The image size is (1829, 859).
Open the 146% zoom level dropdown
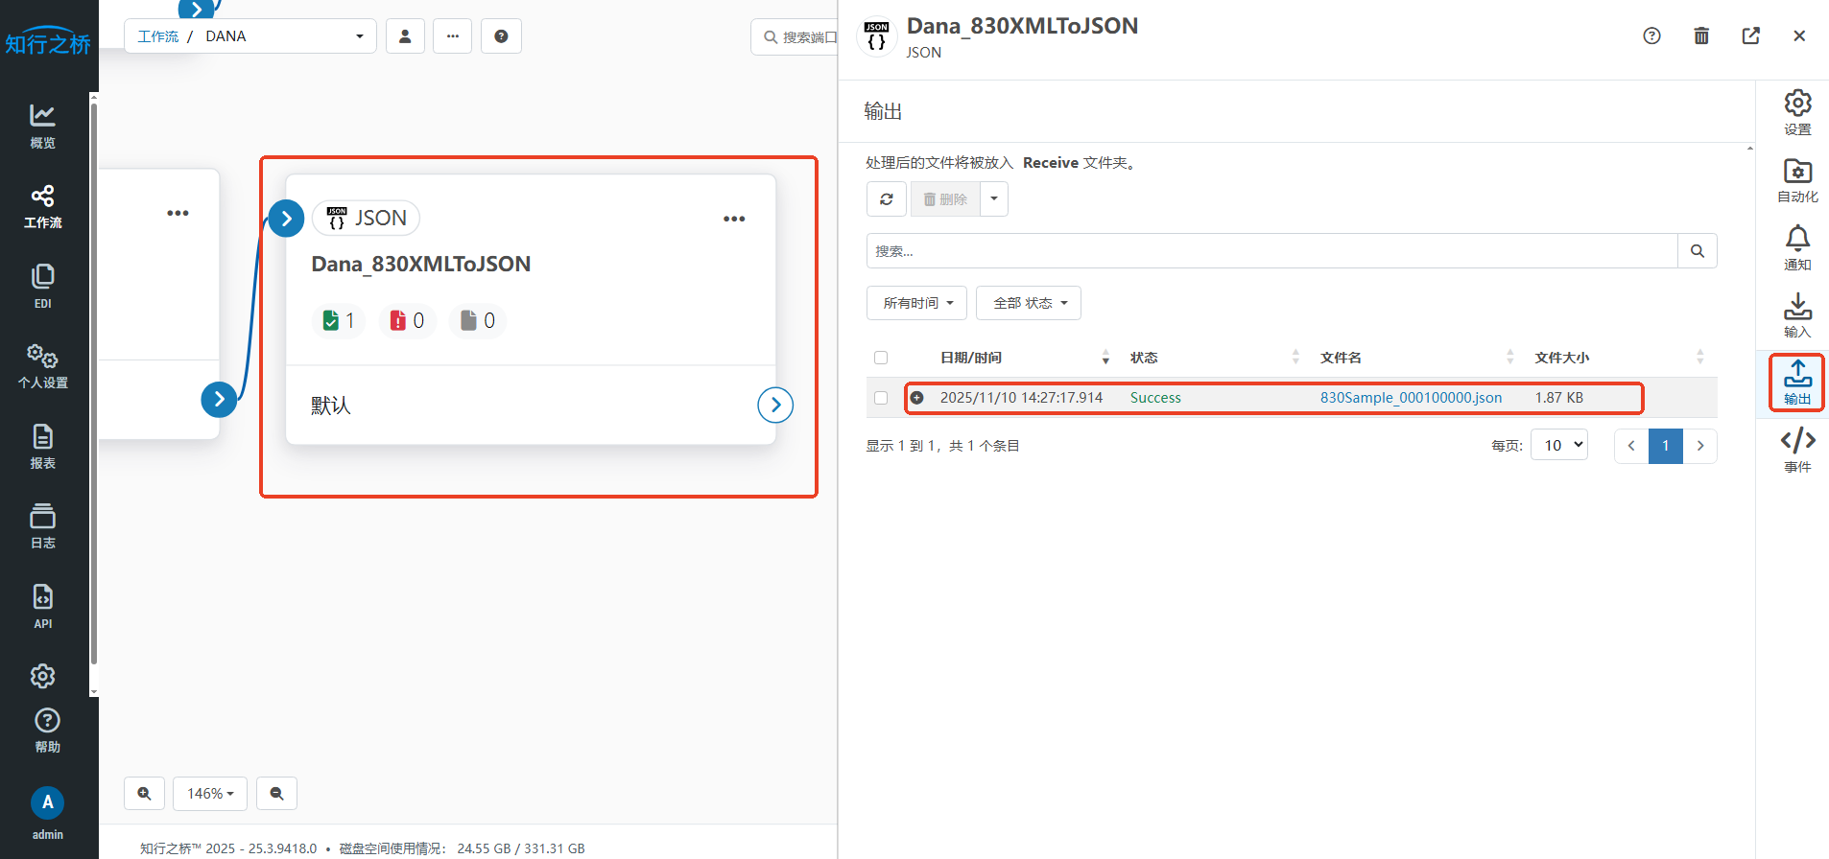tap(210, 794)
